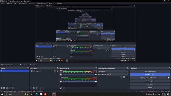
Task: Increase transition duration with up arrow
Action: pos(127,74)
